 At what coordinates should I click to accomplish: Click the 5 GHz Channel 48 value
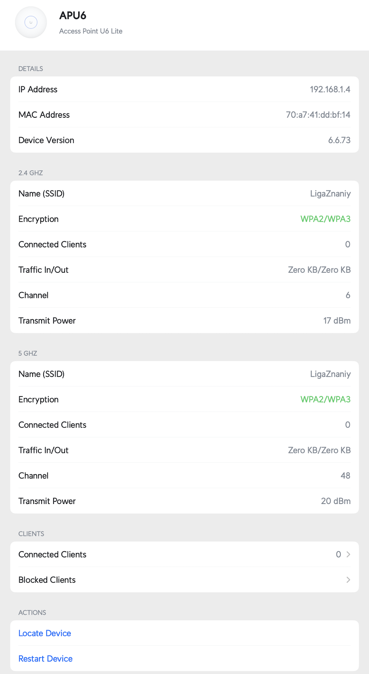click(345, 476)
